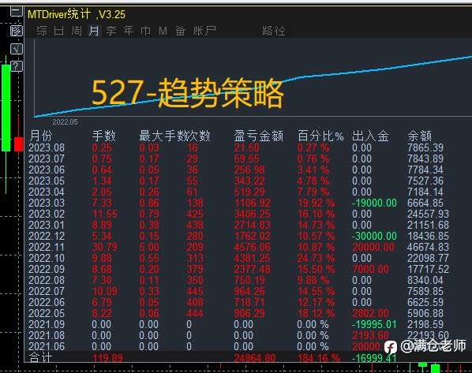This screenshot has height=373, width=472.
Task: Open the 账户 account tab
Action: (204, 31)
